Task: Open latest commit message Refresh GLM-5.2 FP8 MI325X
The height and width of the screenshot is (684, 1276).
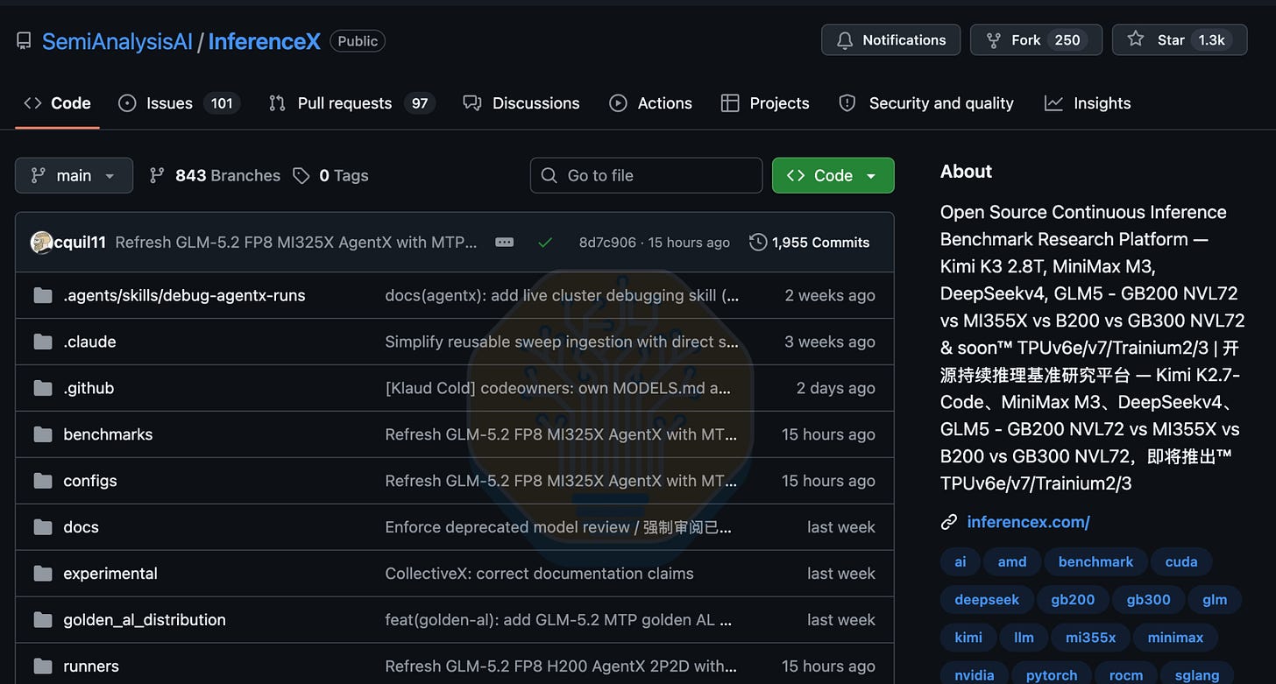Action: pos(296,243)
